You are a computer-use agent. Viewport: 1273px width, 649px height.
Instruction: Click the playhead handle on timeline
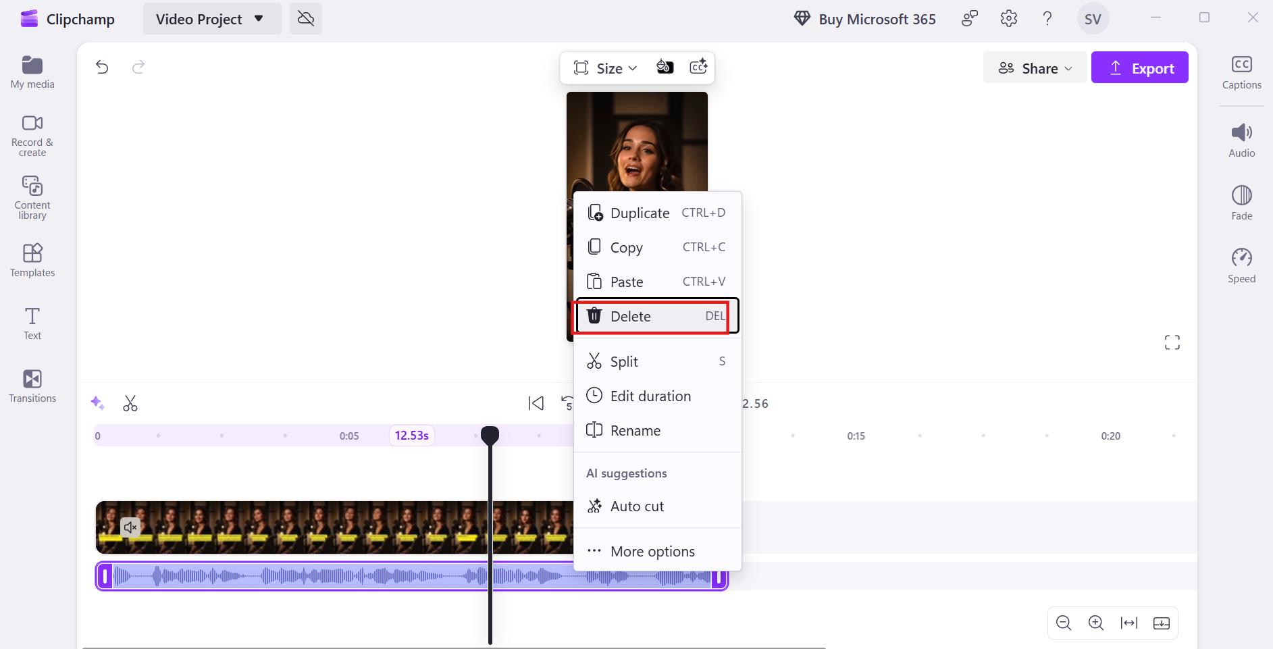(490, 436)
